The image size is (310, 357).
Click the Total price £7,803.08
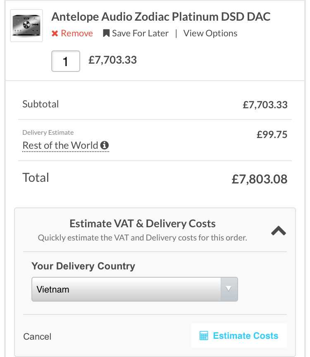(x=260, y=179)
